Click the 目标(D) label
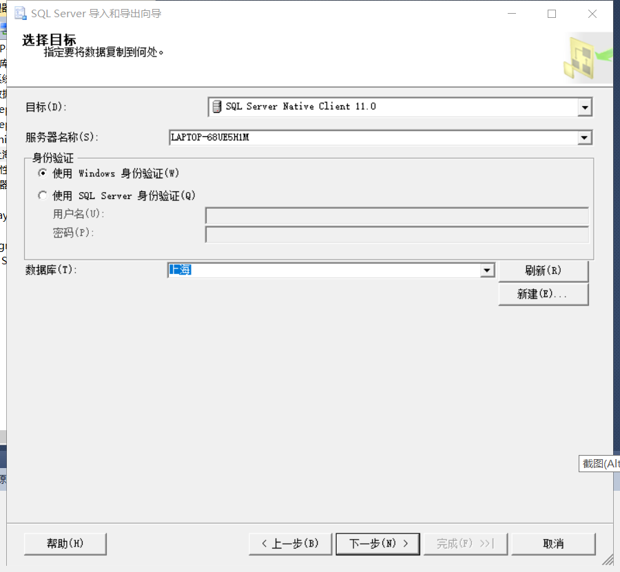The height and width of the screenshot is (572, 620). [x=46, y=107]
